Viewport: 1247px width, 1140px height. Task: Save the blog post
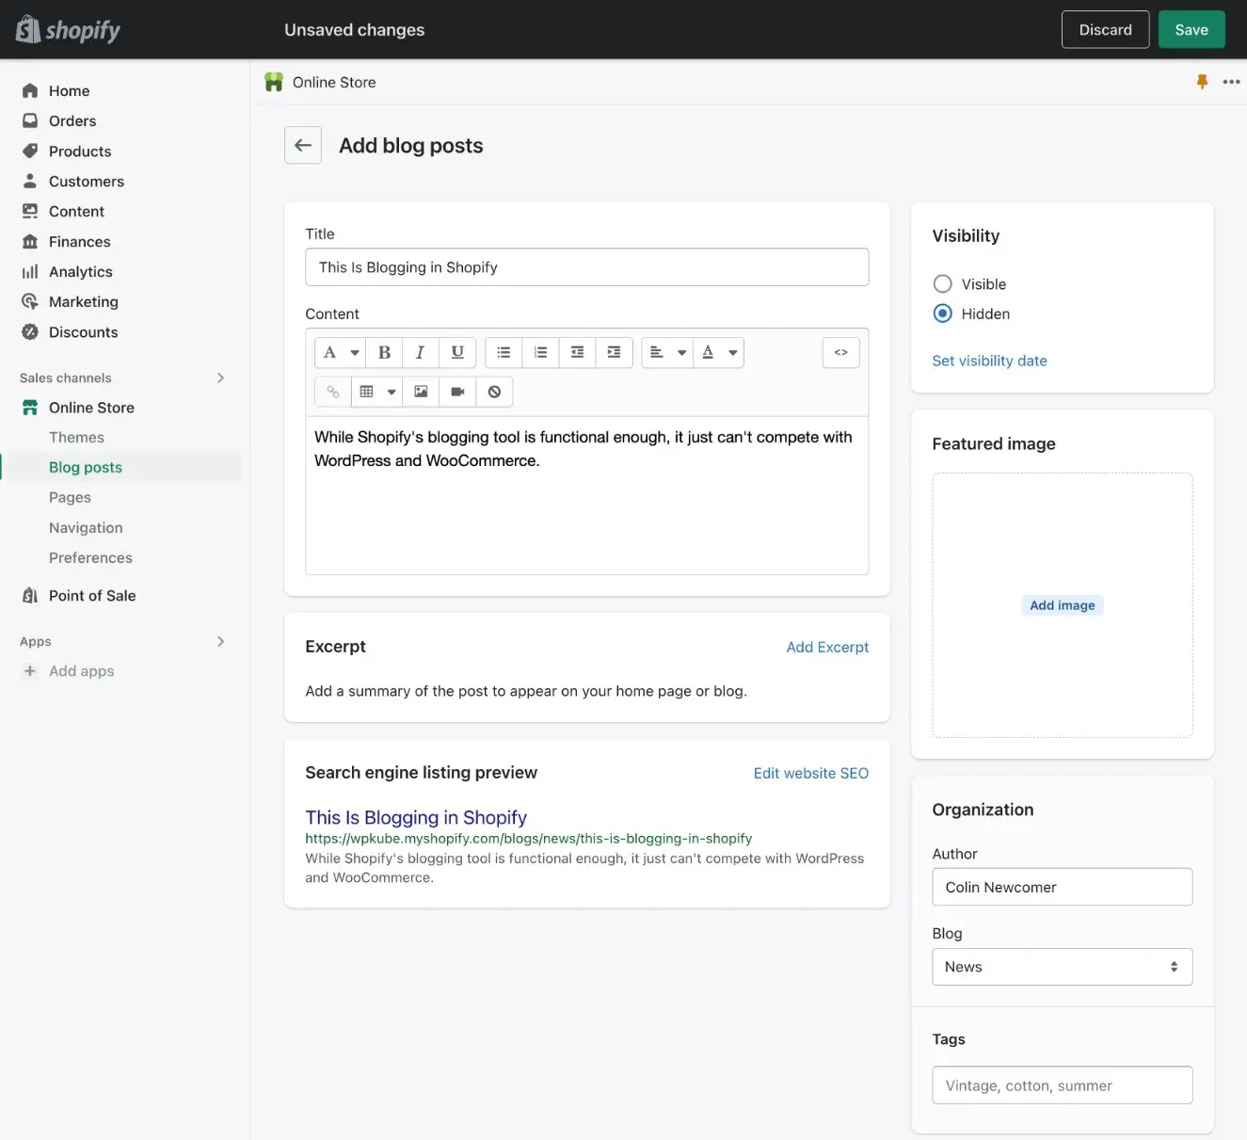tap(1191, 29)
